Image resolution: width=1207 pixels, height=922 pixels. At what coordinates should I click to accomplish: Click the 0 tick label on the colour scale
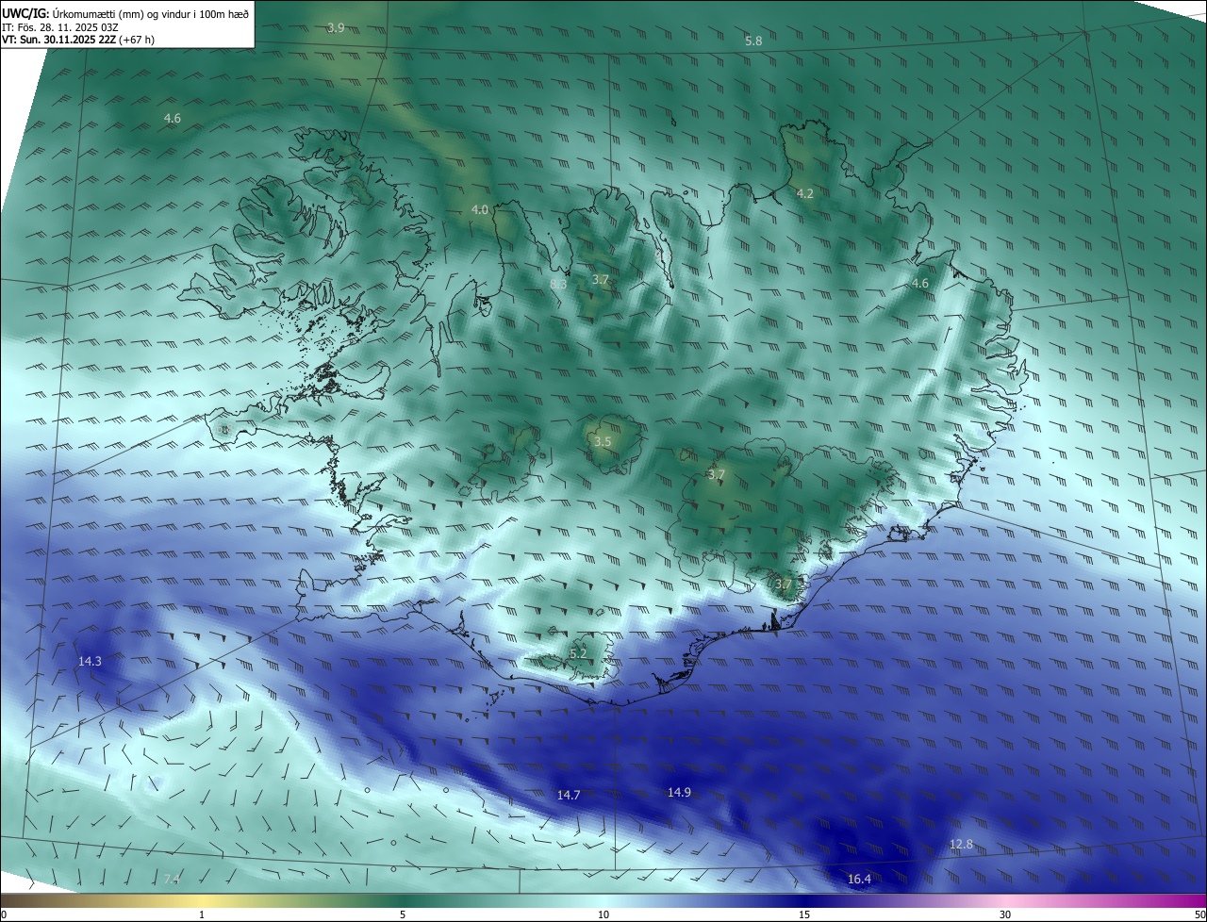(x=4, y=914)
